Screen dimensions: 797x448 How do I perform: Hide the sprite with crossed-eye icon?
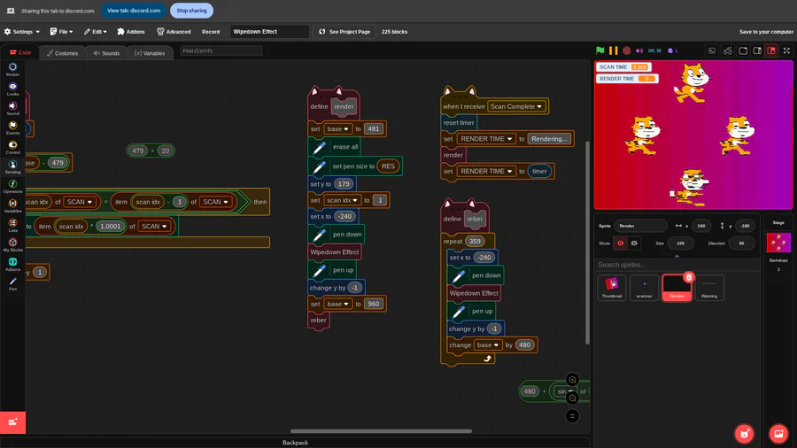pos(634,243)
